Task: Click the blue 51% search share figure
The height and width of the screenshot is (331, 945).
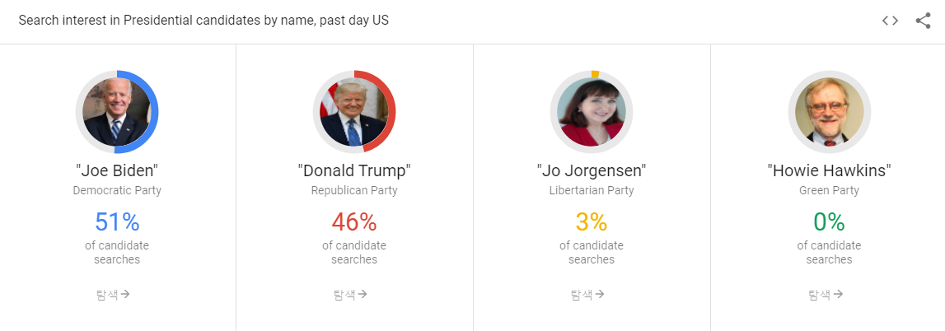Action: coord(117,222)
